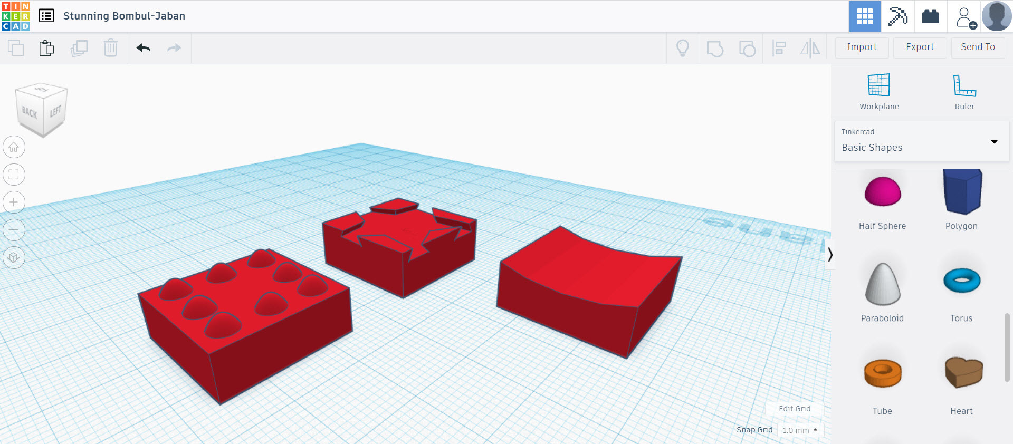Click the Import button
The height and width of the screenshot is (444, 1013).
coord(862,47)
